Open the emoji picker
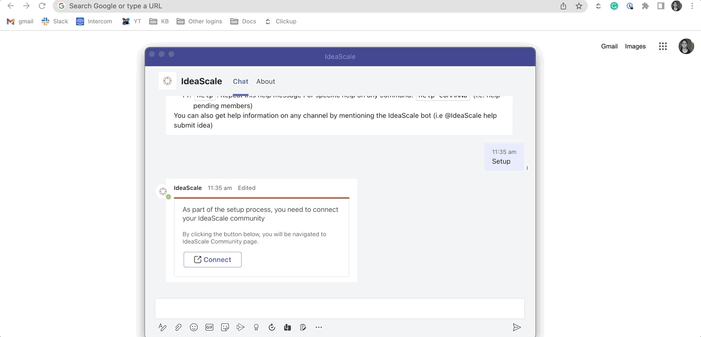This screenshot has height=337, width=701. coord(194,327)
